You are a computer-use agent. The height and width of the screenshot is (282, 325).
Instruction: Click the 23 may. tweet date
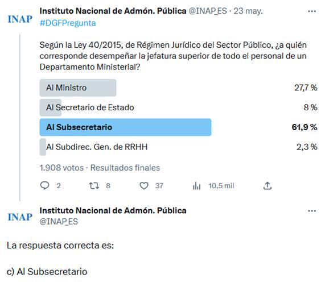pos(248,11)
